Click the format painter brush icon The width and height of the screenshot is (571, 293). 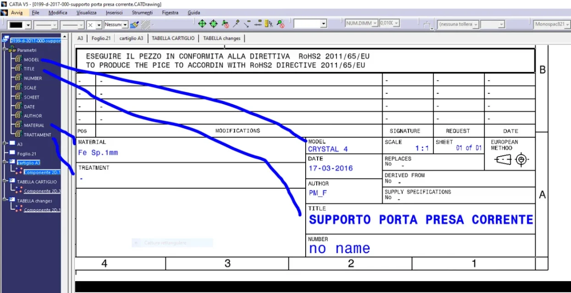(x=134, y=24)
